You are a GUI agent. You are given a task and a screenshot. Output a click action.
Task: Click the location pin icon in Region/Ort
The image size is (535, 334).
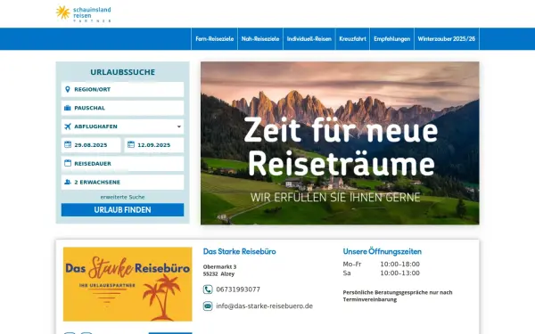[68, 89]
